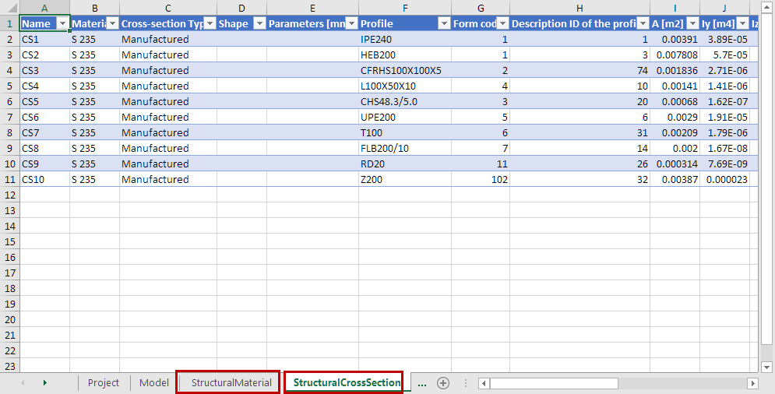Select the CFRHS100X100X5 profile cell
The height and width of the screenshot is (394, 775).
[x=405, y=70]
